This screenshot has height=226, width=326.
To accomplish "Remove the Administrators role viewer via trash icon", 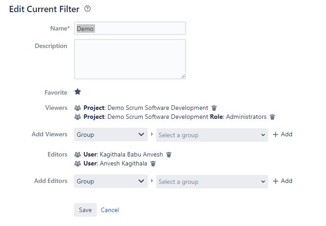I will tap(272, 117).
